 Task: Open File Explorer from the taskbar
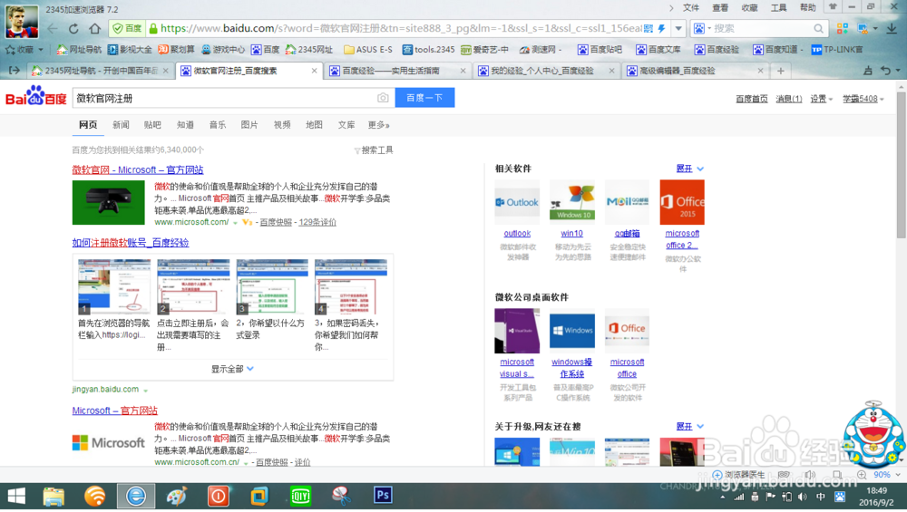tap(54, 496)
